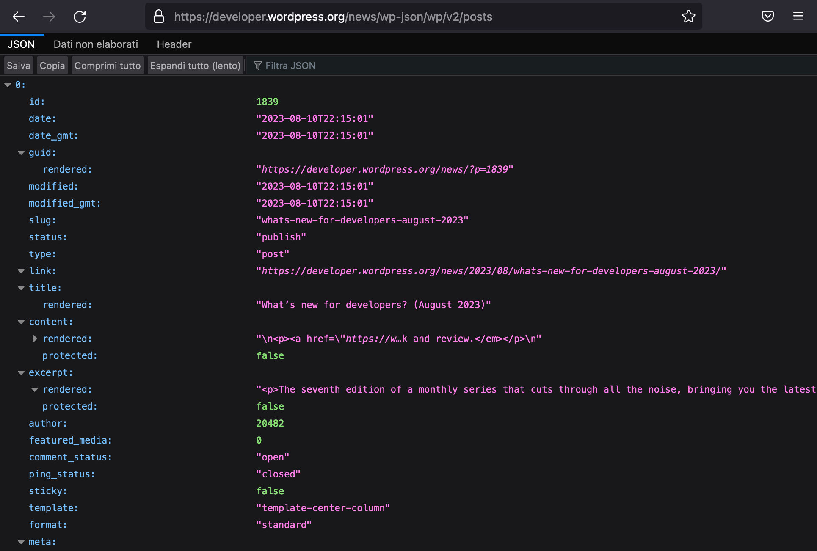Save page to Pocket
Screen dimensions: 817x551
767,17
